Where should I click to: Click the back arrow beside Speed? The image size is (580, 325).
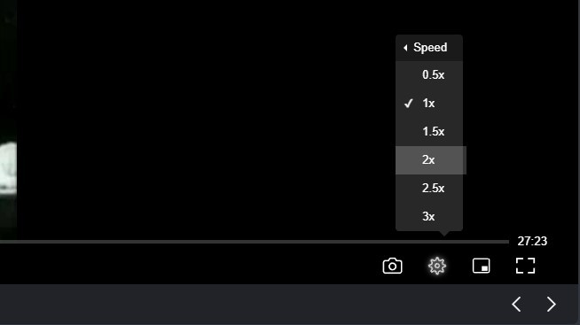405,48
